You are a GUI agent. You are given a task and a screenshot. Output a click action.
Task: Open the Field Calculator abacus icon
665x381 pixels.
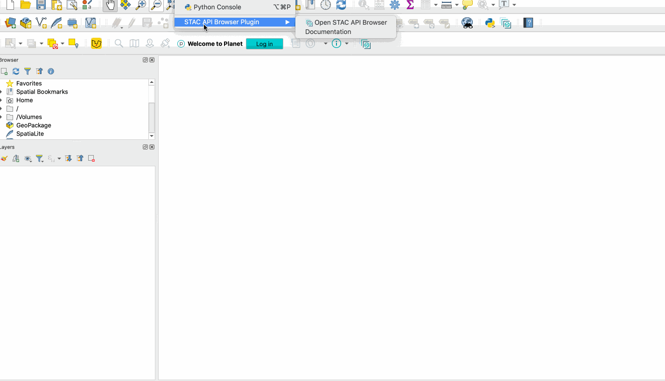click(x=379, y=5)
